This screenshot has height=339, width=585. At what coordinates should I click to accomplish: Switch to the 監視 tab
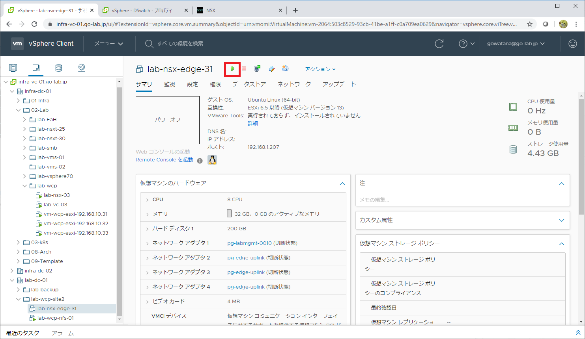point(170,84)
